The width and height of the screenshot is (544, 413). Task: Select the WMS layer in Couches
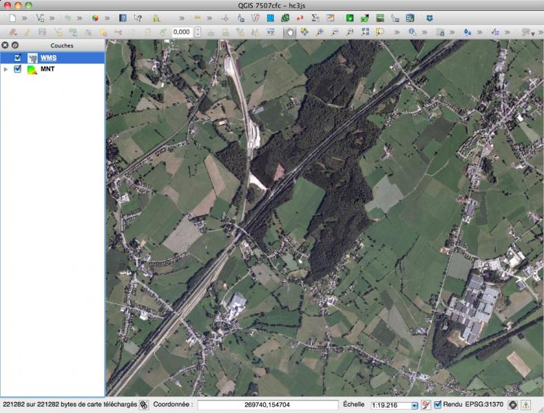click(x=48, y=58)
